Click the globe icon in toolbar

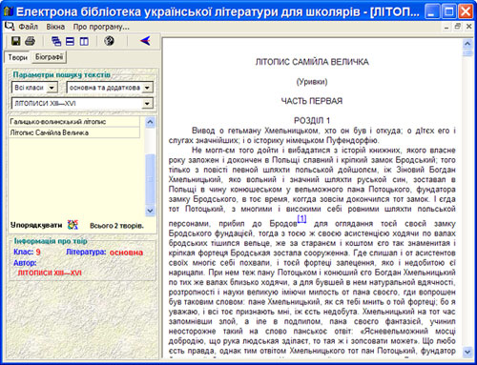click(109, 41)
